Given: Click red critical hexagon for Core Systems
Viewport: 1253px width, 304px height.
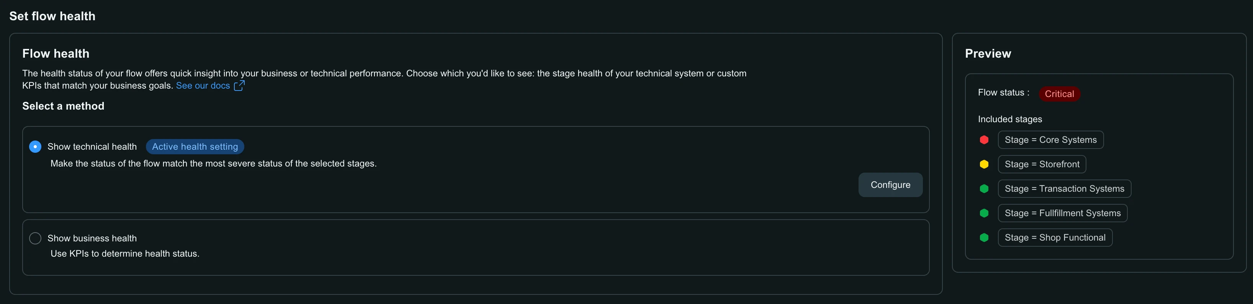Looking at the screenshot, I should tap(984, 140).
